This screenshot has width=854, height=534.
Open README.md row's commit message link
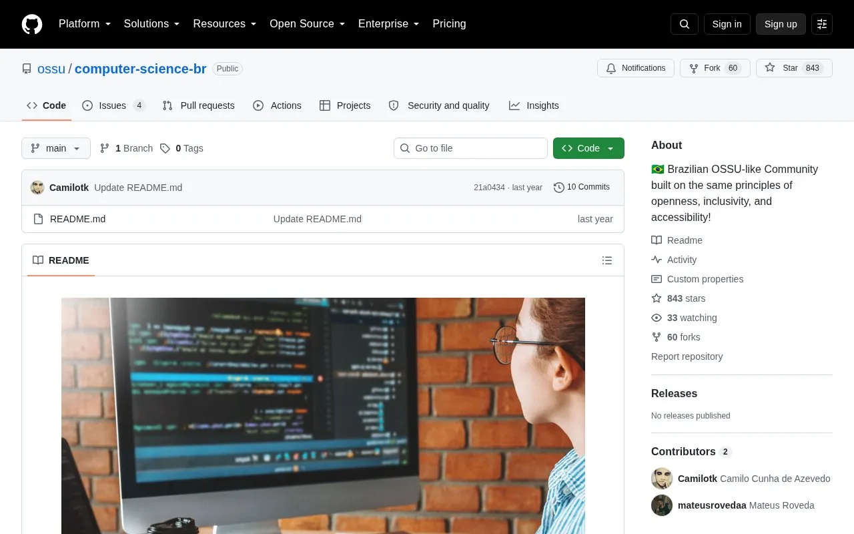(x=318, y=219)
